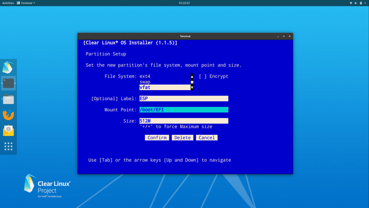Image resolution: width=369 pixels, height=208 pixels.
Task: Launch Firefox from the dock
Action: tap(8, 115)
